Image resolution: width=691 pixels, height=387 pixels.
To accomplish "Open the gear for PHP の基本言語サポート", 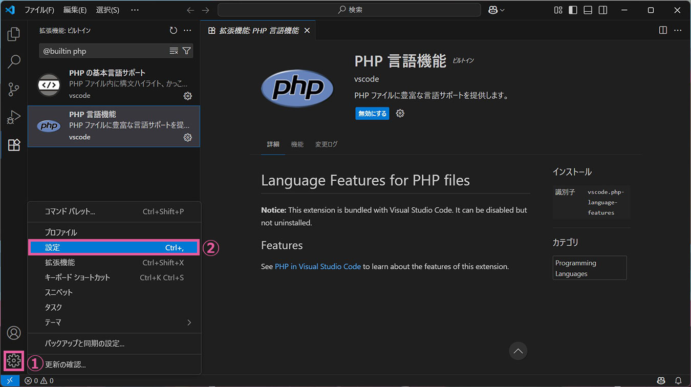I will click(x=188, y=96).
